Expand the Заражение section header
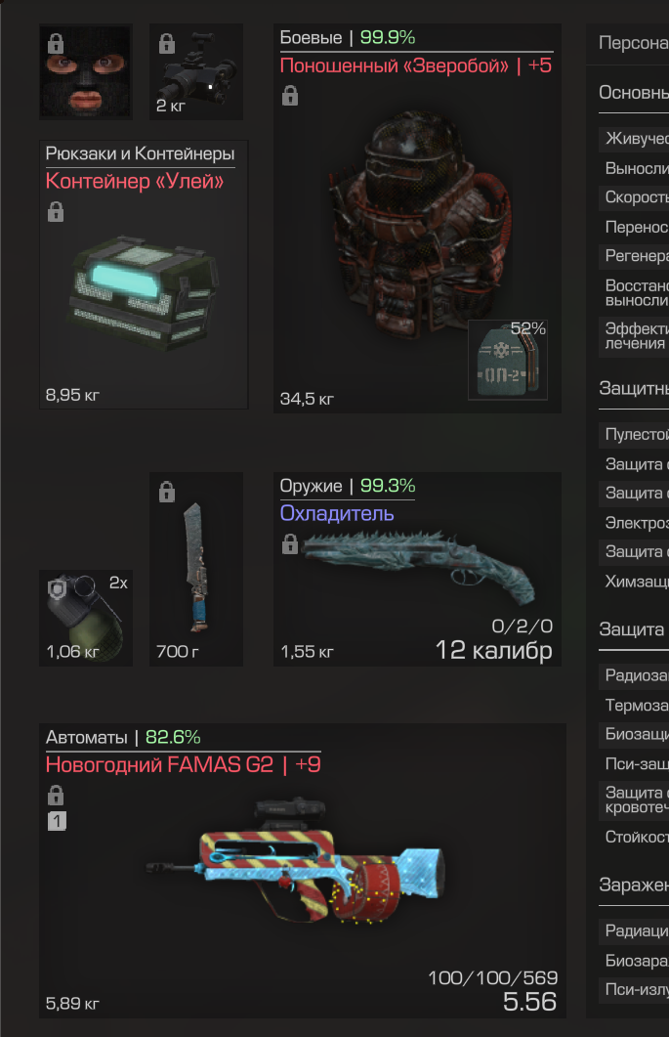The width and height of the screenshot is (669, 1037). click(633, 885)
